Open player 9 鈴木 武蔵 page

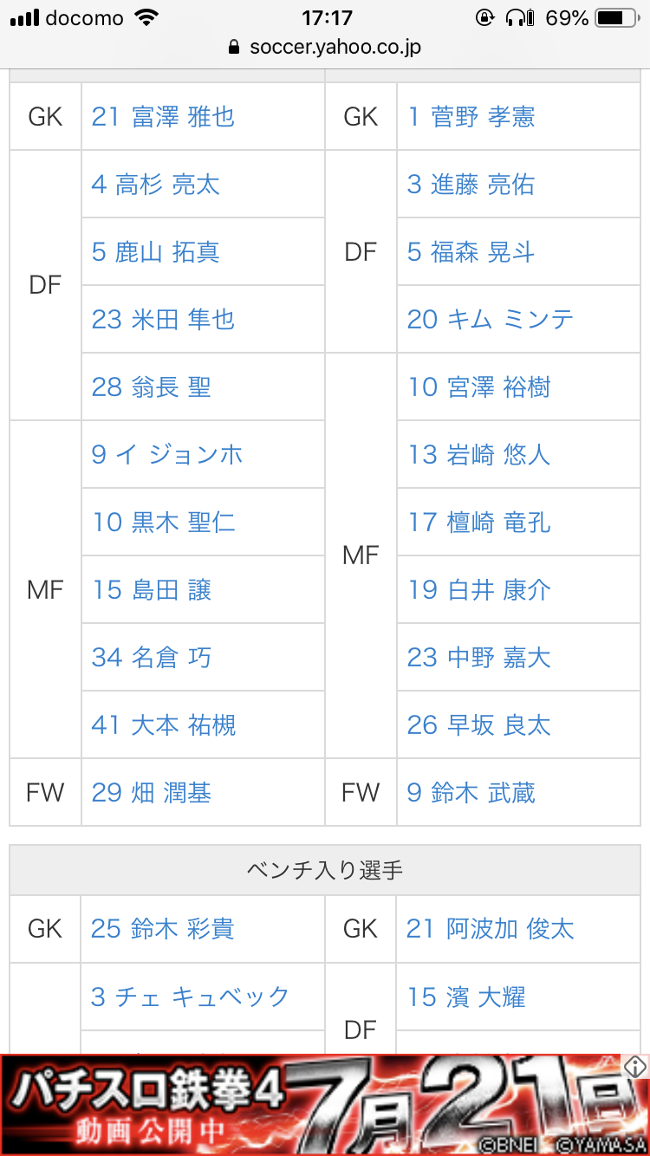pos(471,793)
